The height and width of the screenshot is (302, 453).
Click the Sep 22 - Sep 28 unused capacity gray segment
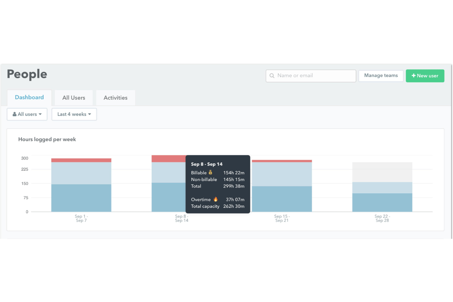pos(382,172)
